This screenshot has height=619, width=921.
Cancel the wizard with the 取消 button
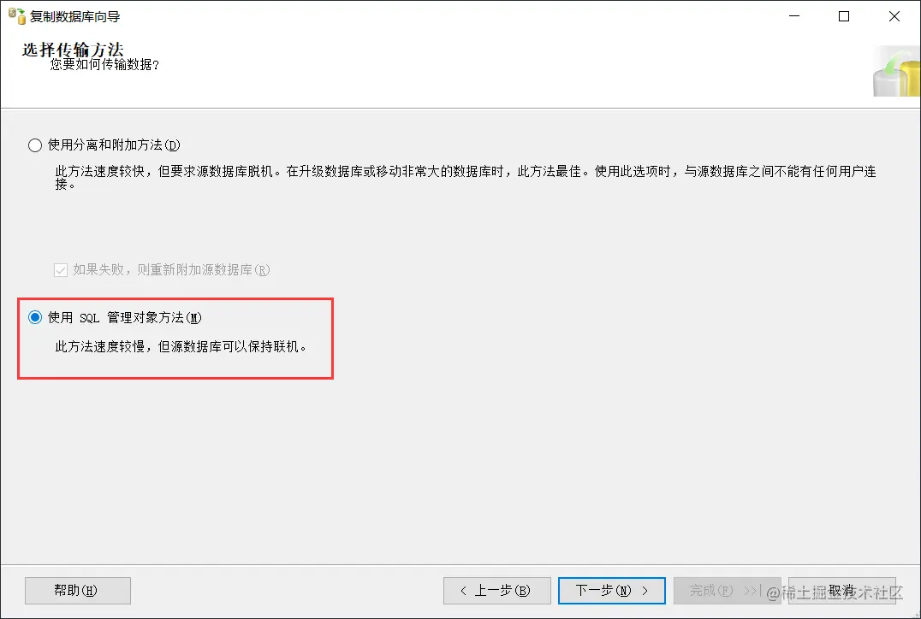coord(841,590)
